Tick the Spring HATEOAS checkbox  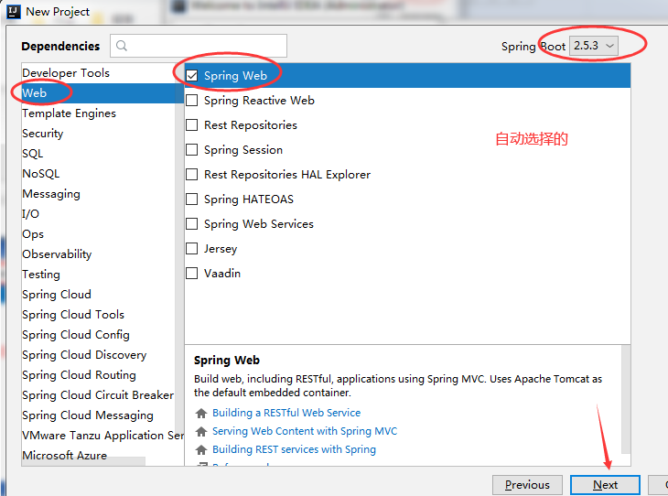click(x=192, y=199)
